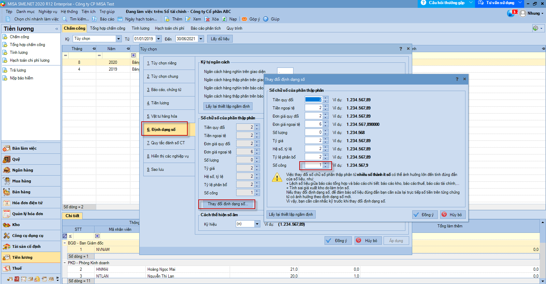Open the Tệp menu
The height and width of the screenshot is (284, 546).
[9, 12]
